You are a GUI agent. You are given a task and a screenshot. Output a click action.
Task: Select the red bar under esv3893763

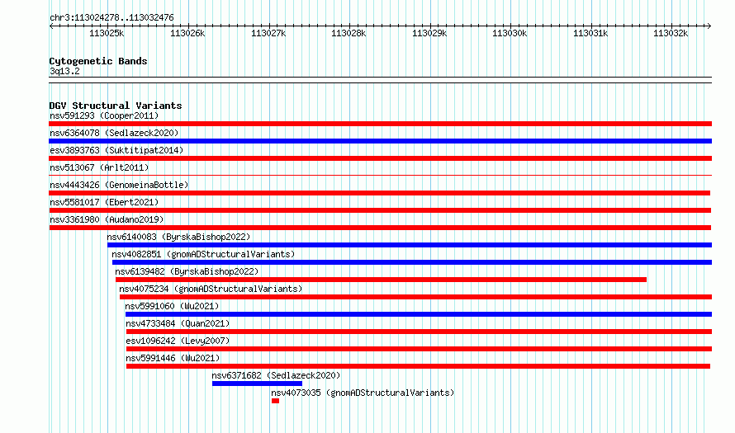point(380,158)
